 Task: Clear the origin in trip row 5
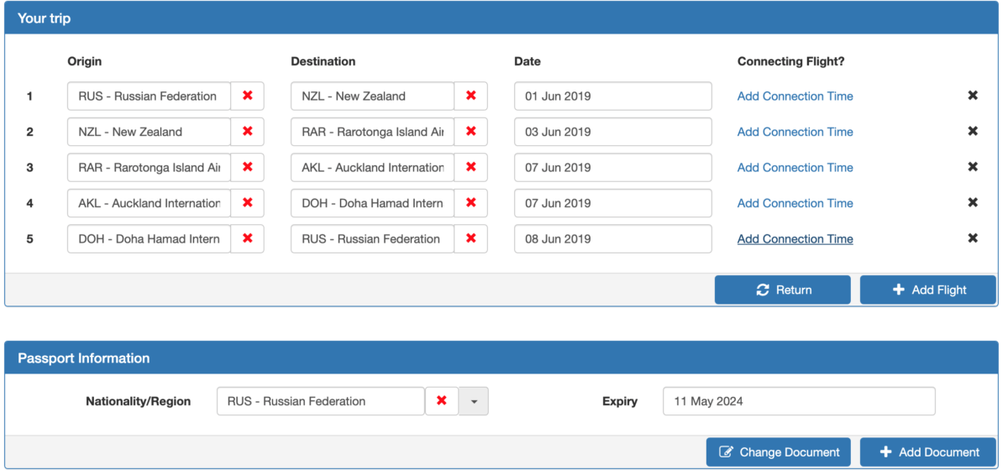[247, 238]
